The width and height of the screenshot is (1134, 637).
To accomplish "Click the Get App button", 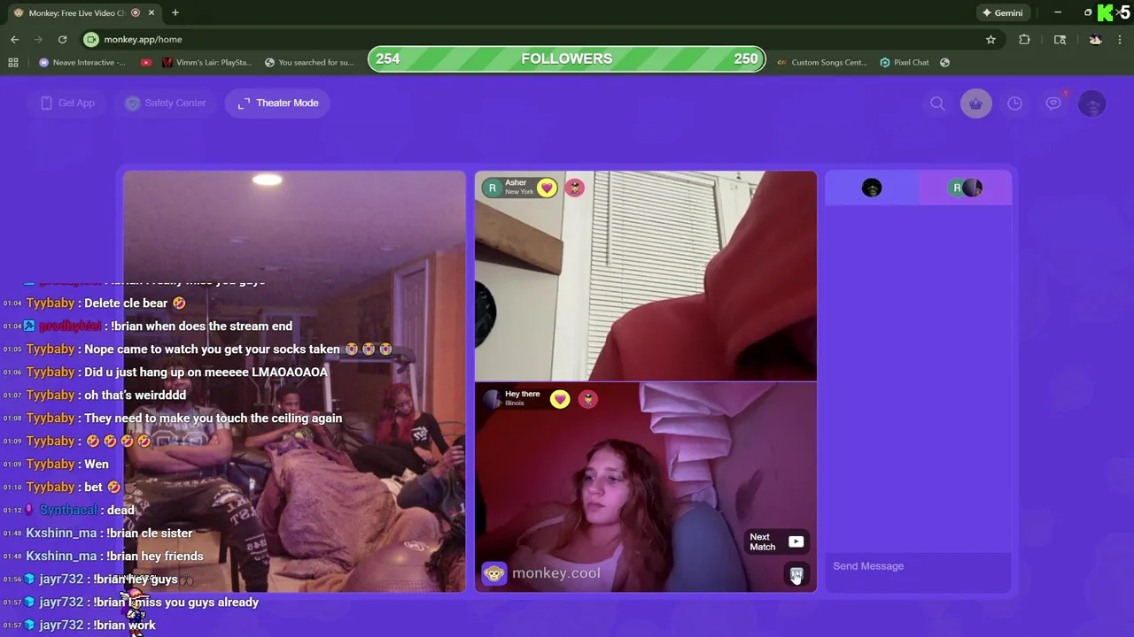I will (x=67, y=103).
